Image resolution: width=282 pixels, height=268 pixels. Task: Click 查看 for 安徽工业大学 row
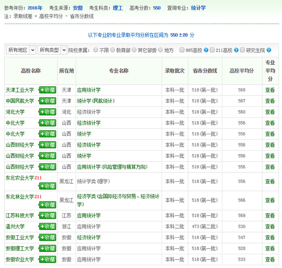tap(270, 237)
